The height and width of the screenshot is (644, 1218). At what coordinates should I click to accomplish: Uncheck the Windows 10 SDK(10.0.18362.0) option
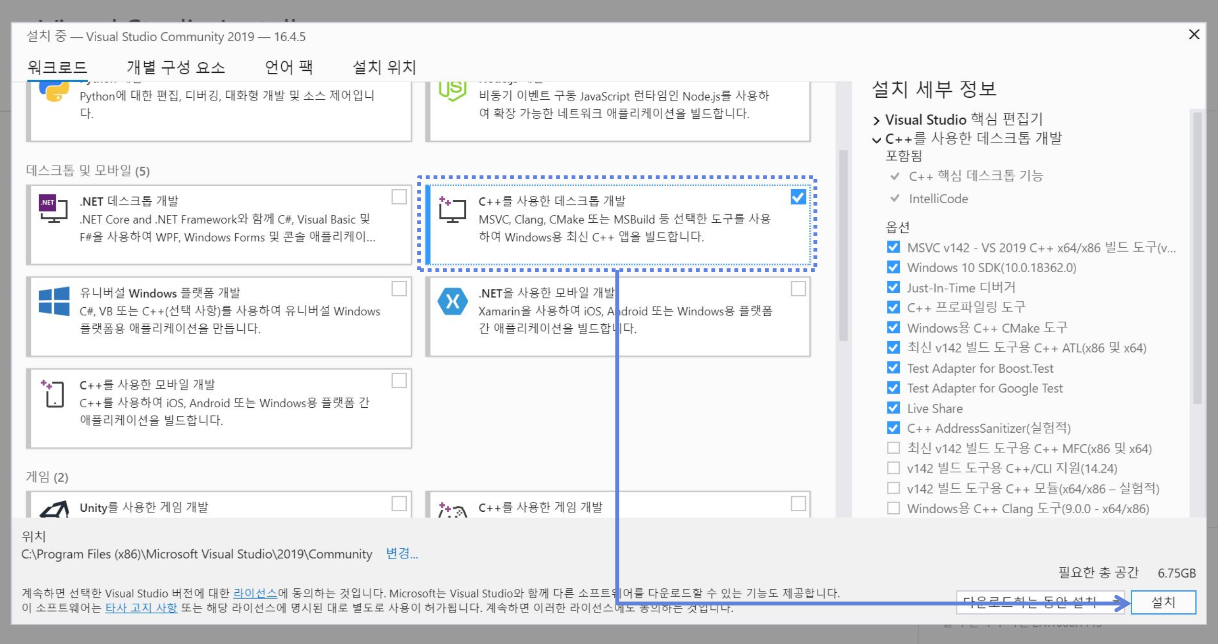click(893, 267)
